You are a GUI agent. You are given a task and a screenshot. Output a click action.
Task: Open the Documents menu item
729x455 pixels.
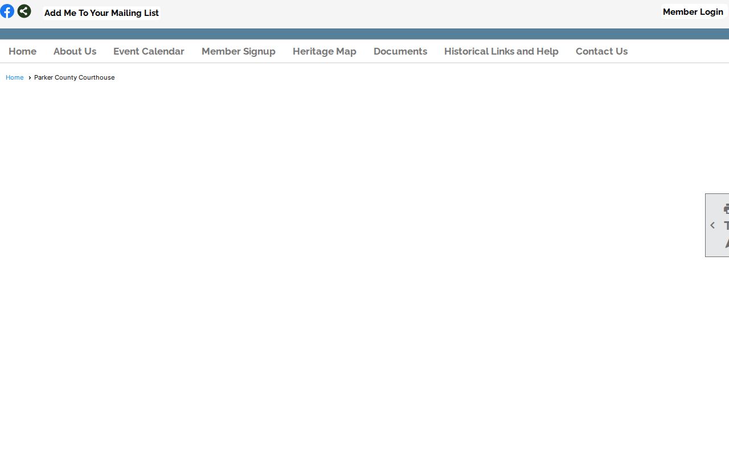click(x=400, y=51)
